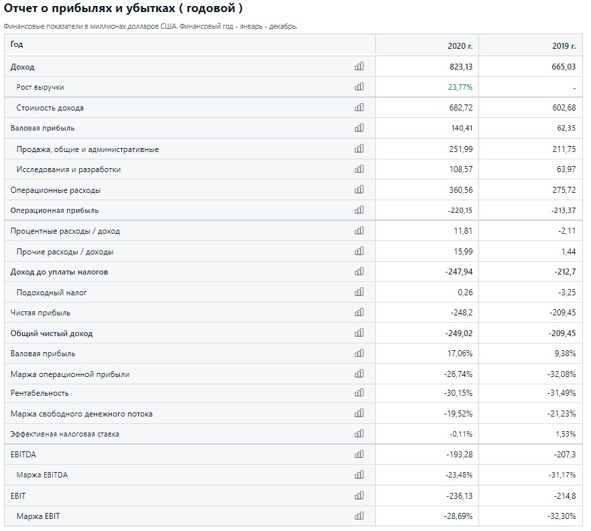Click the 682,72 cost value
The image size is (591, 531).
pos(460,107)
